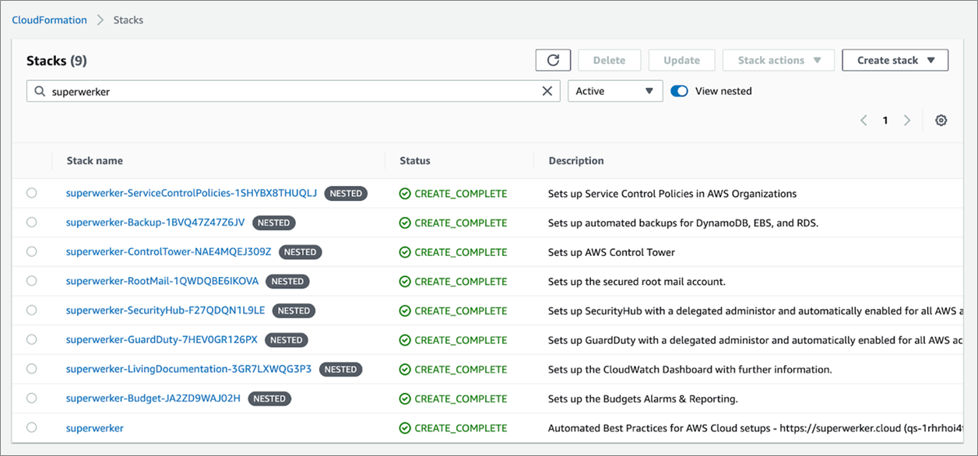Click CREATE_COMPLETE status icon for superwerker-ControlTower

click(x=405, y=252)
